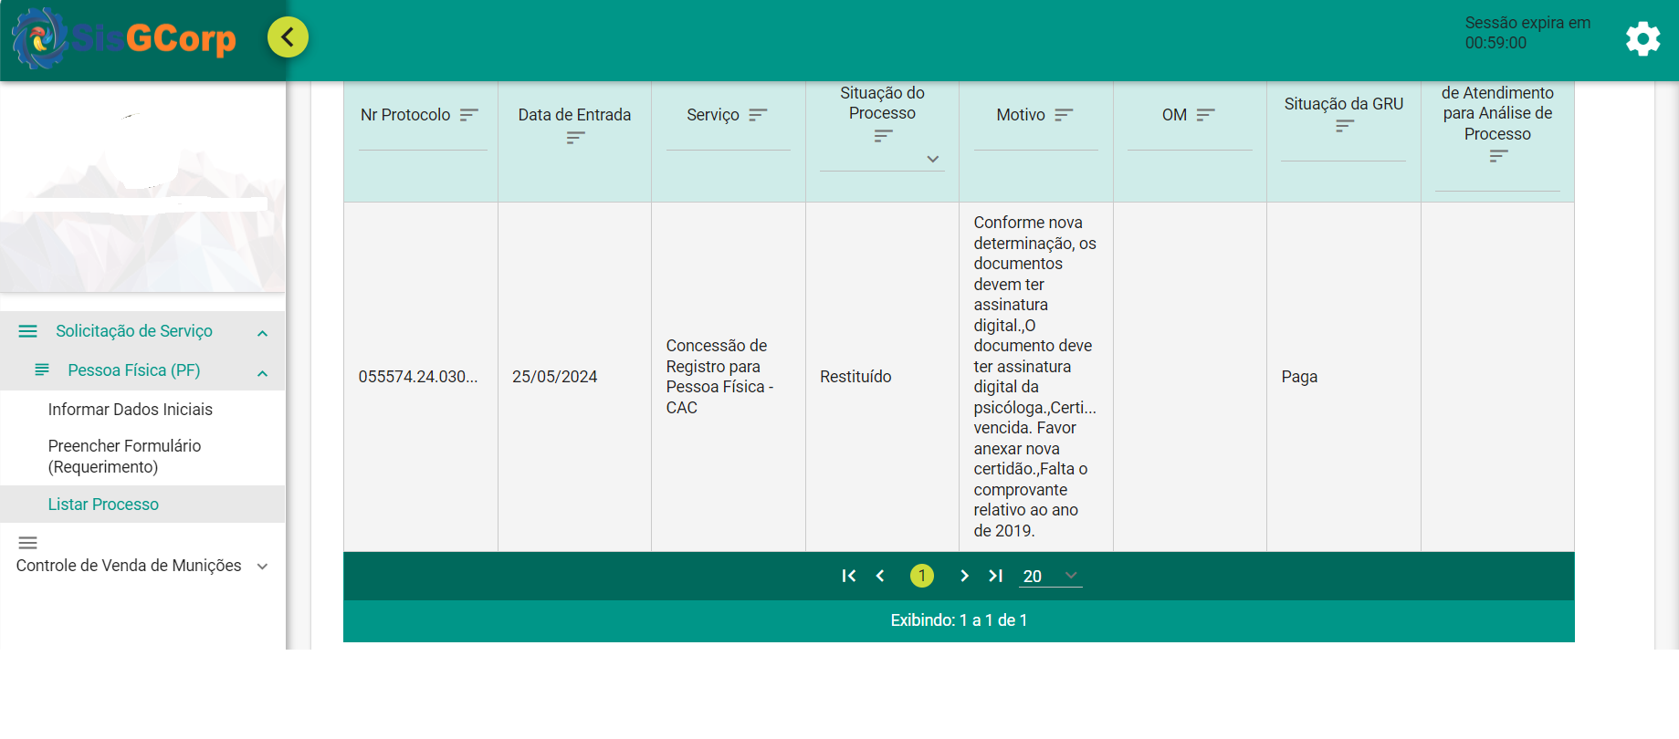The height and width of the screenshot is (739, 1679).
Task: Sort by Situação do Processo filter icon
Action: pyautogui.click(x=883, y=136)
